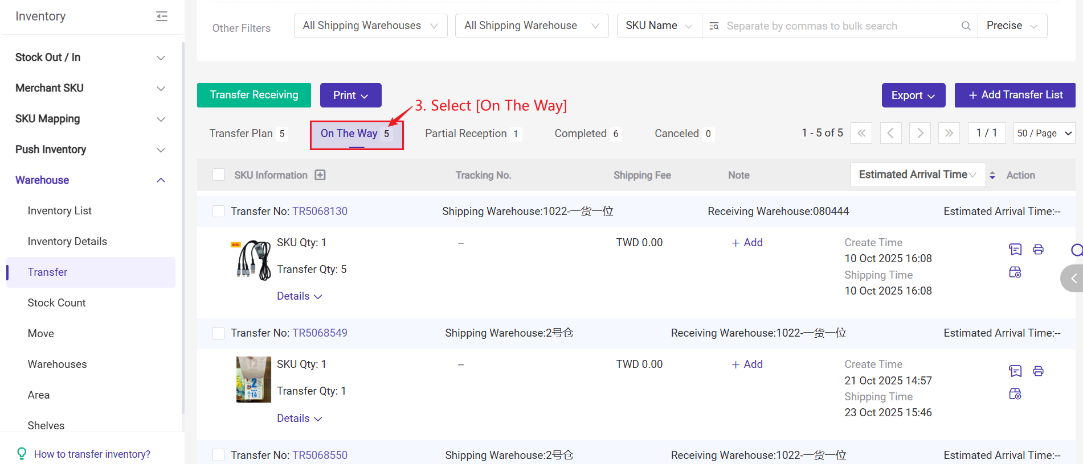Open the All Shipping Warehouses dropdown
Image resolution: width=1083 pixels, height=464 pixels.
pyautogui.click(x=370, y=26)
